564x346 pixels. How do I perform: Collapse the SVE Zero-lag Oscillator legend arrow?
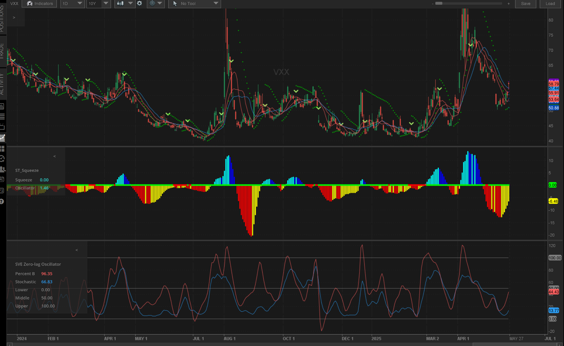[76, 250]
